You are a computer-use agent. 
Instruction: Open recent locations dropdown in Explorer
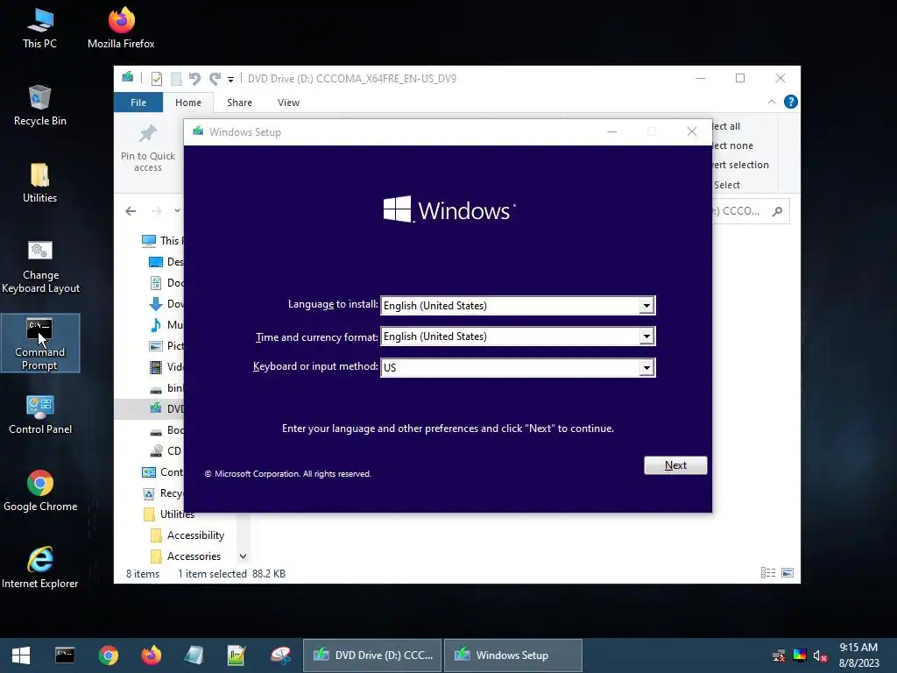[x=177, y=211]
